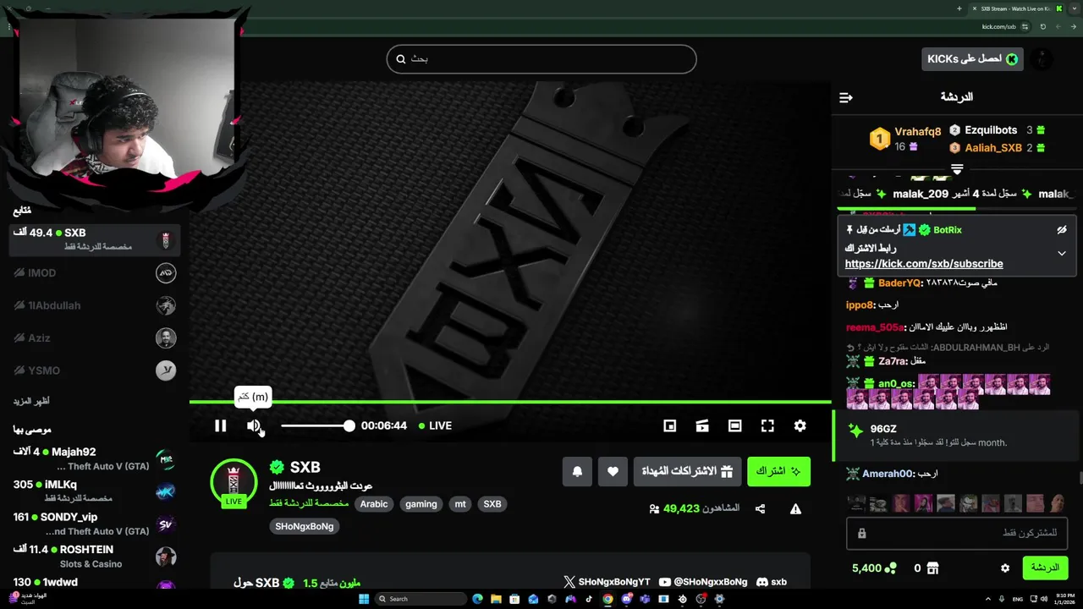Click the green video progress bar
This screenshot has width=1083, height=609.
[x=510, y=402]
